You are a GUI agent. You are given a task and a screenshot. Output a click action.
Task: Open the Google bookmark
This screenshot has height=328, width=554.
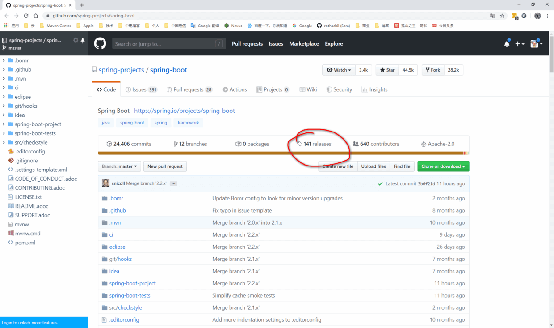(x=302, y=26)
